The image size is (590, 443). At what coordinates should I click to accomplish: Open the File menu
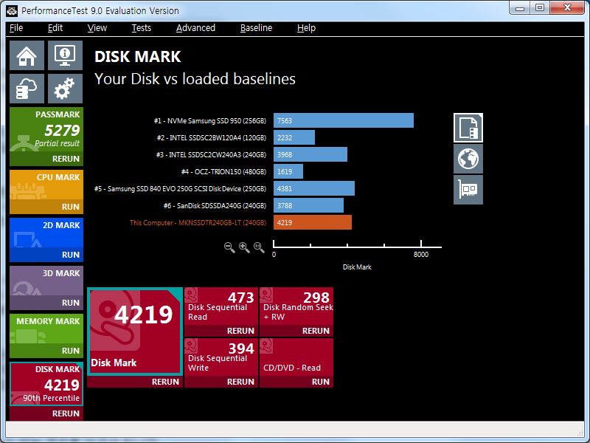tap(16, 28)
